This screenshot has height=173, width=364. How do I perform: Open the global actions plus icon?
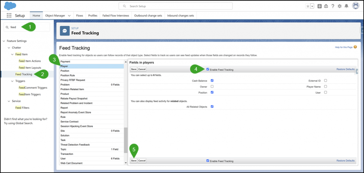click(x=320, y=6)
